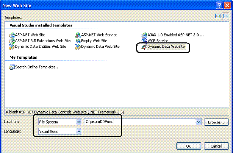The width and height of the screenshot is (233, 153).
Task: Click the 'My Templates' heading
Action: (x=23, y=58)
